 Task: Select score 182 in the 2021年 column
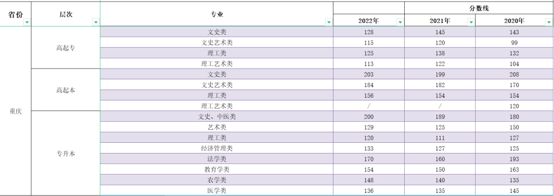coord(440,85)
